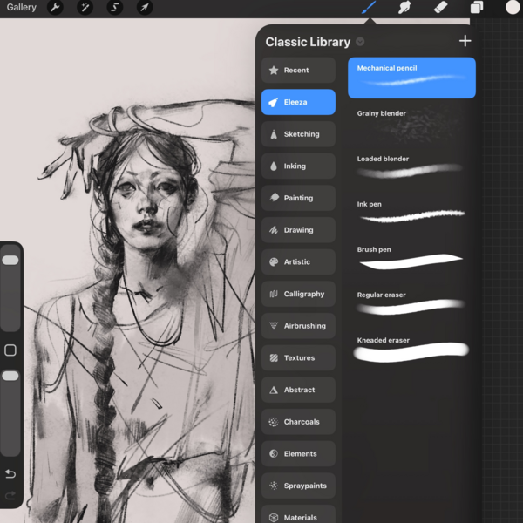This screenshot has width=523, height=523.
Task: Tap the Brush tool icon
Action: [x=369, y=7]
